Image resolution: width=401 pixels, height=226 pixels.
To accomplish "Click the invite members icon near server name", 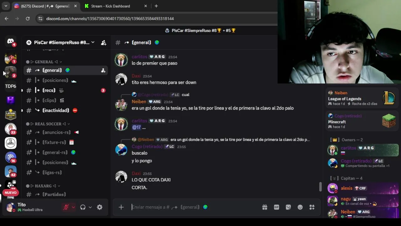I will [x=104, y=43].
